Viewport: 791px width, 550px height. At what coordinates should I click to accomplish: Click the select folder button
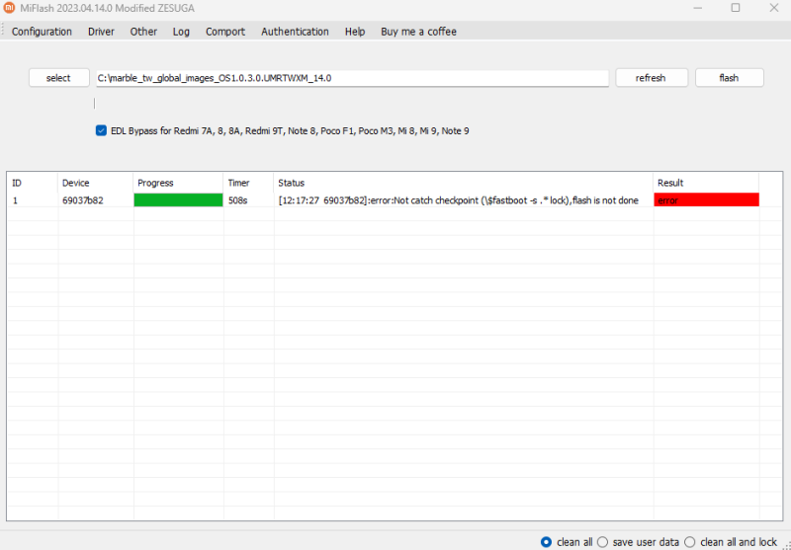click(59, 78)
